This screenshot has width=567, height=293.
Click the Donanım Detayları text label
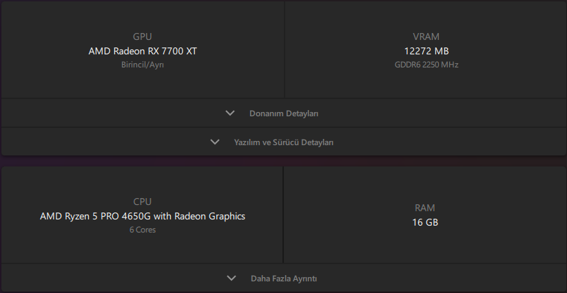(x=284, y=113)
